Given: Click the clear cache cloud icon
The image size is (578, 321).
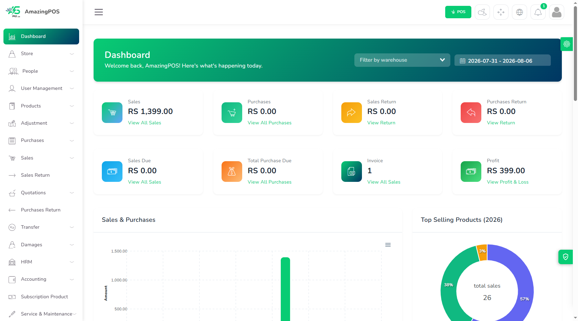Looking at the screenshot, I should 482,12.
